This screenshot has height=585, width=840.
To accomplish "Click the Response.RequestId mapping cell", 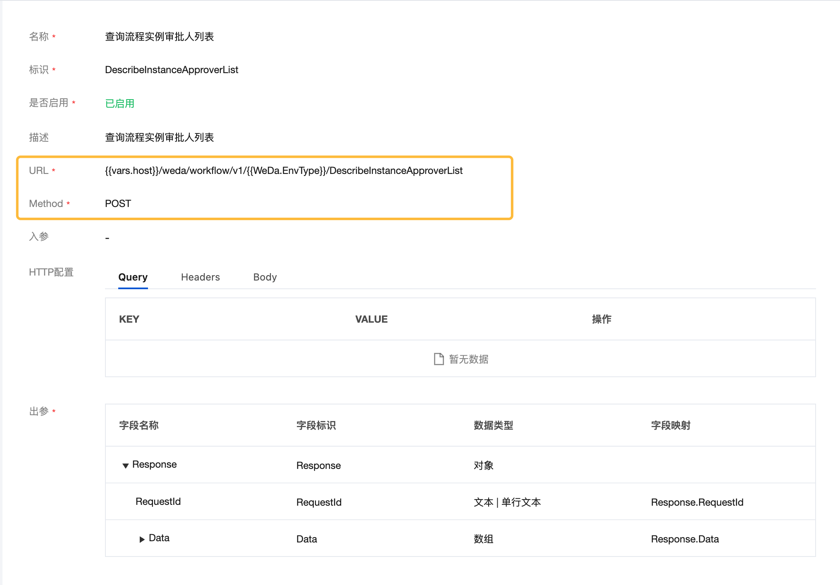I will click(697, 502).
